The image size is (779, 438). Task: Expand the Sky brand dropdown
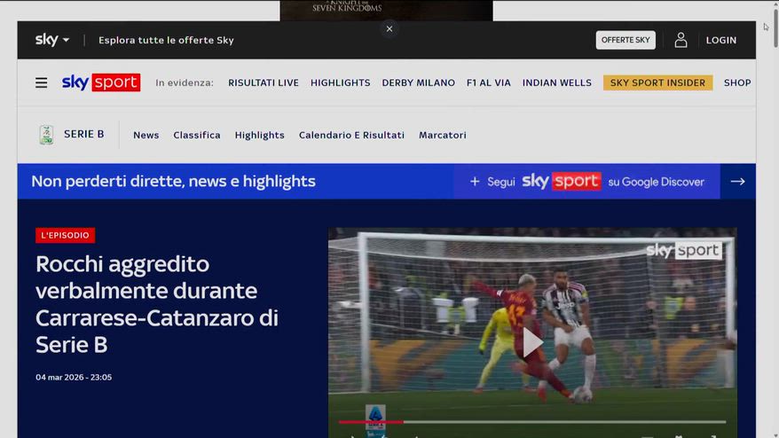click(x=52, y=40)
